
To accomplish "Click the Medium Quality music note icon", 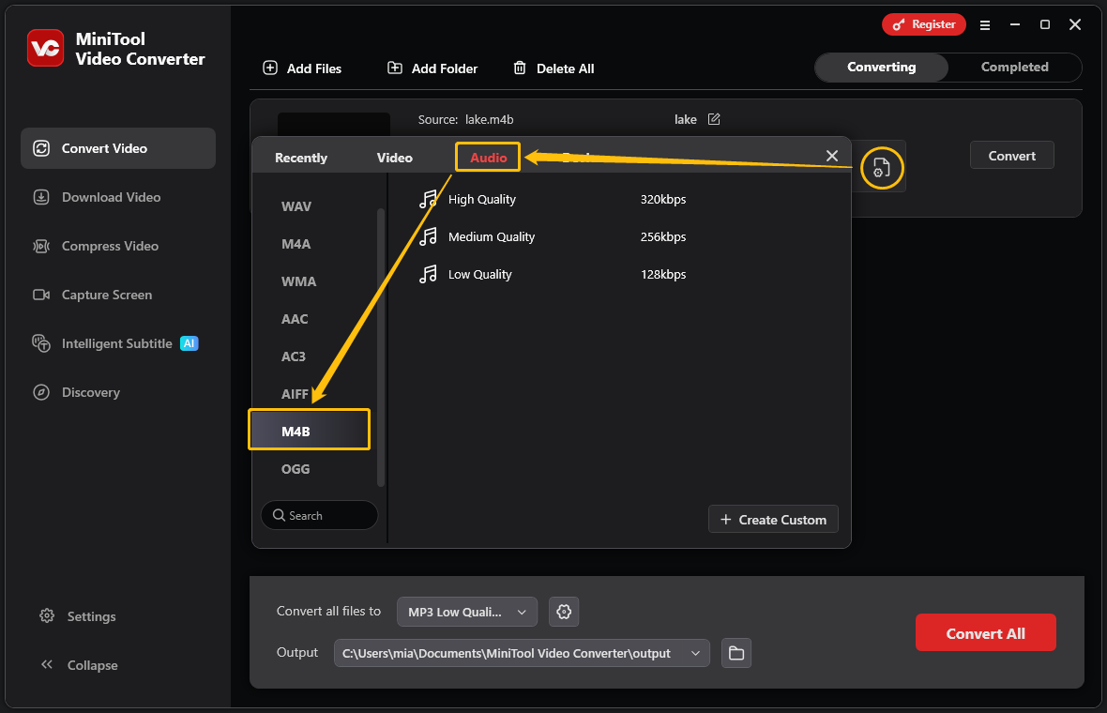I will pyautogui.click(x=428, y=236).
